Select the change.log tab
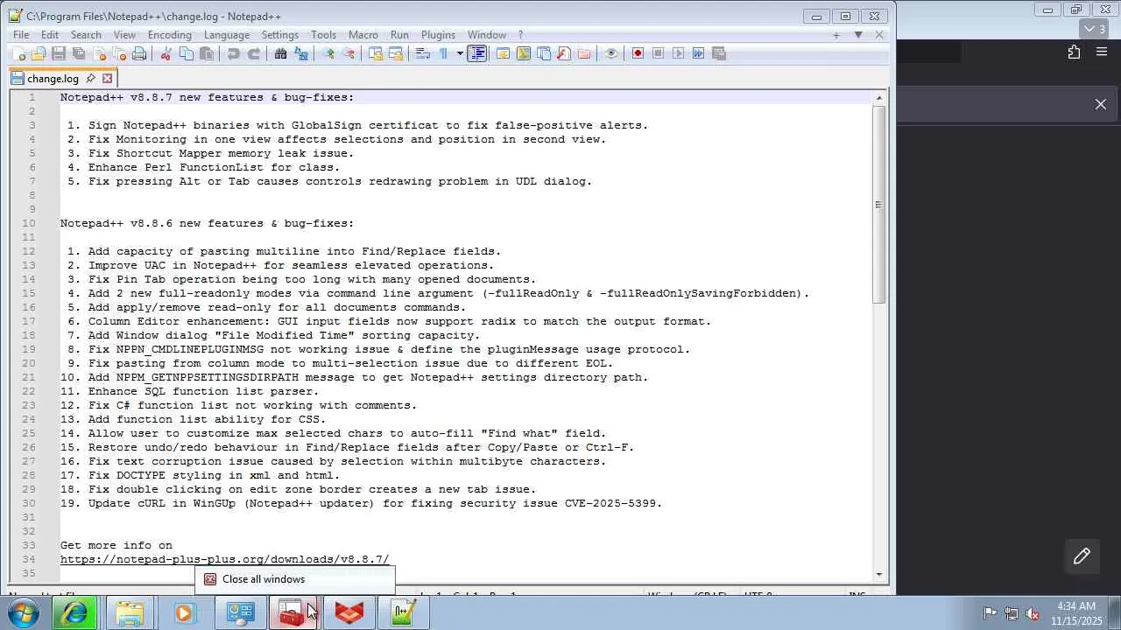This screenshot has height=630, width=1121. 53,79
